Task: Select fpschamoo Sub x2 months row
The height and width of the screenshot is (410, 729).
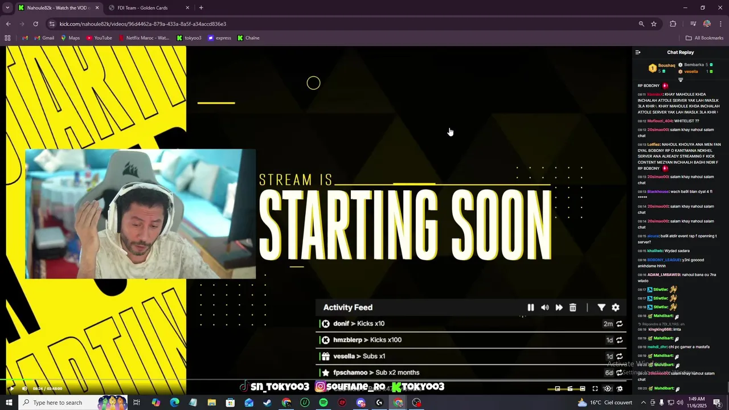Action: [471, 372]
